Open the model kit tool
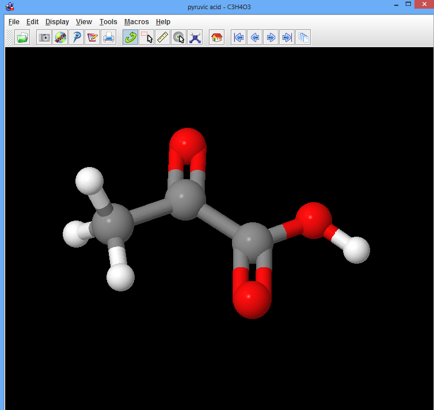 point(195,38)
